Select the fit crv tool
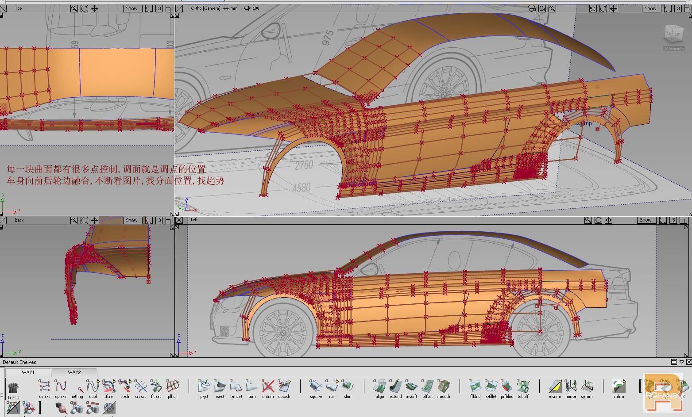 [x=156, y=389]
